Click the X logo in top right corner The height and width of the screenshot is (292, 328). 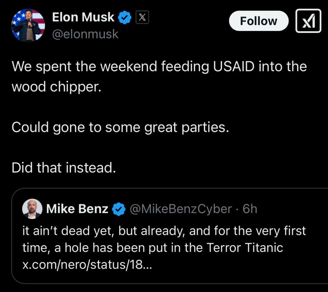click(308, 21)
